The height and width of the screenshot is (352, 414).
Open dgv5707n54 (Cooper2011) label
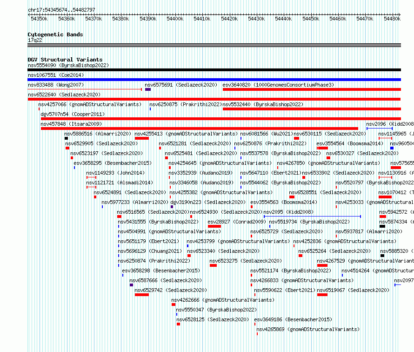[x=73, y=114]
